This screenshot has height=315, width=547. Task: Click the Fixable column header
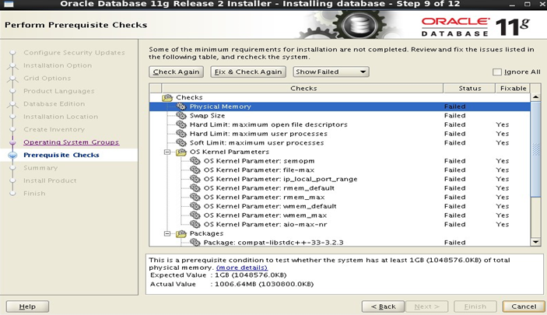(513, 88)
